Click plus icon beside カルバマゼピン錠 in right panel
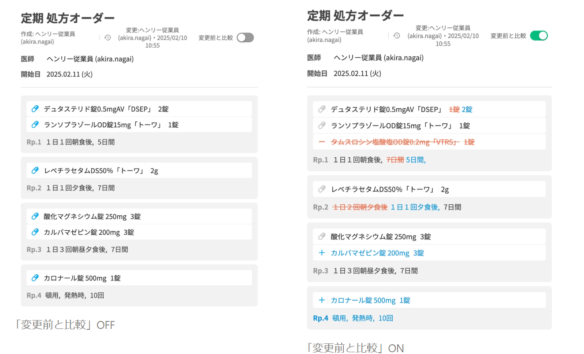Screen dimensions: 584x354 point(322,253)
